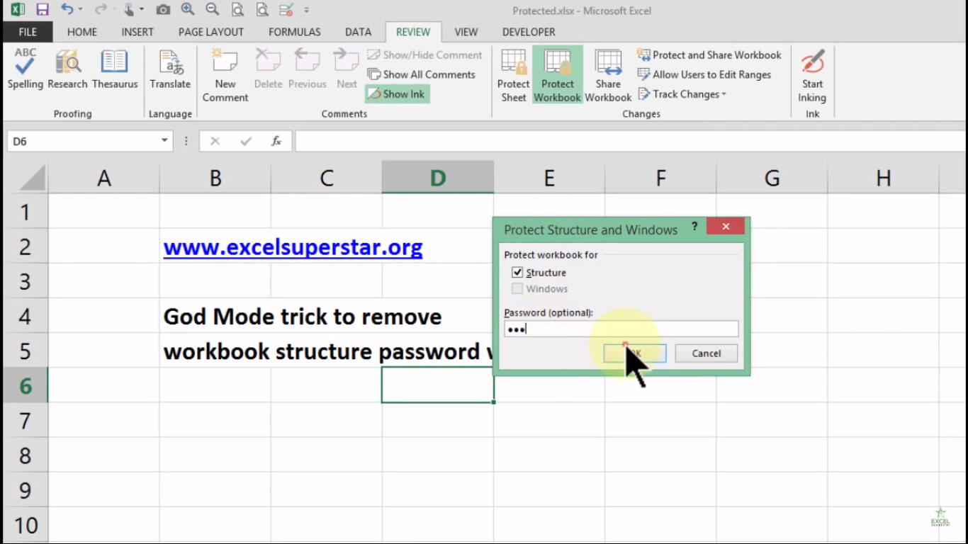Click the Save icon in Quick Access Toolbar

tap(43, 10)
